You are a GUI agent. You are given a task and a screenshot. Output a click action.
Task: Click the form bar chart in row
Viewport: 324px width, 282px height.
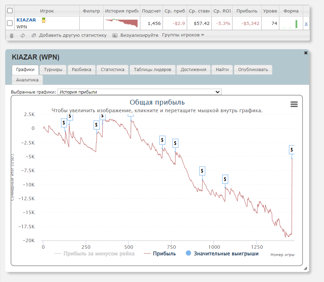[x=290, y=24]
